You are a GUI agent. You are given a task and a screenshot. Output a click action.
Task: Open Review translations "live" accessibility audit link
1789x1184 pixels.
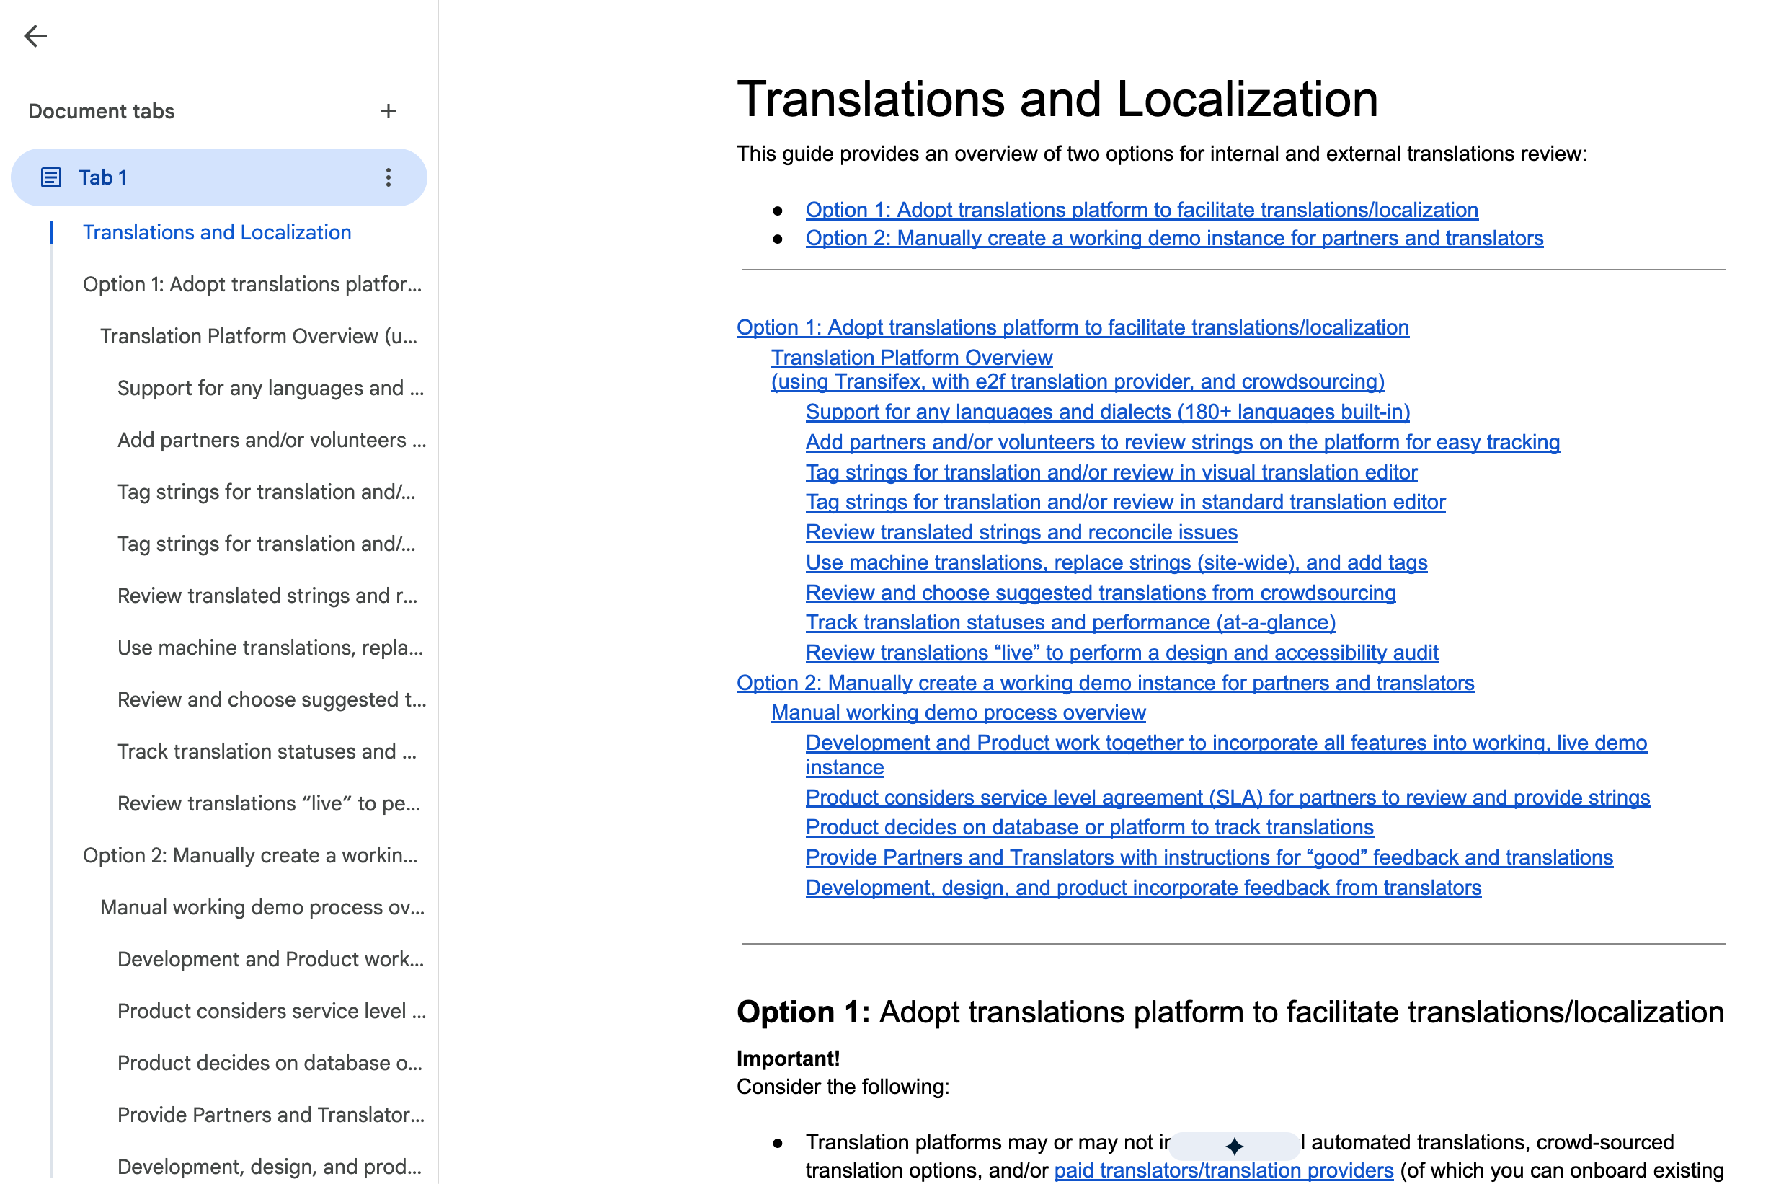click(1122, 653)
